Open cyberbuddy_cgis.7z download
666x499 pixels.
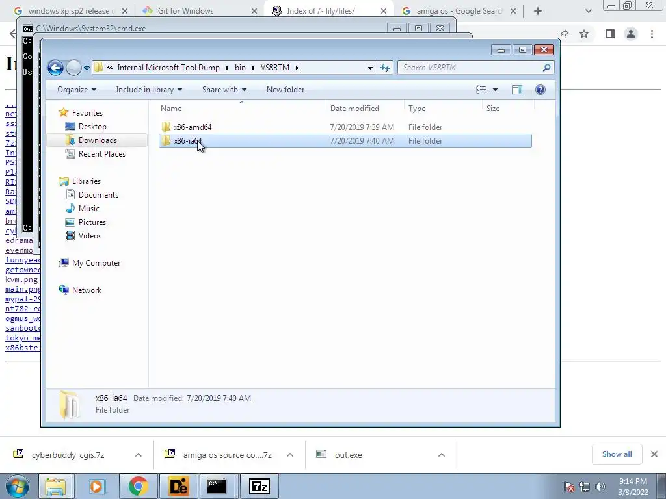tap(68, 455)
